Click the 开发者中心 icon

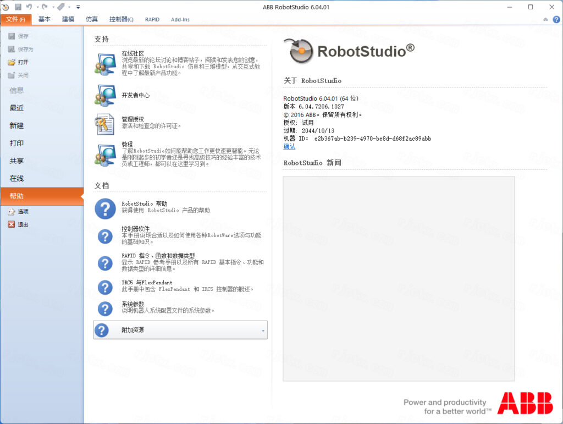(x=105, y=96)
